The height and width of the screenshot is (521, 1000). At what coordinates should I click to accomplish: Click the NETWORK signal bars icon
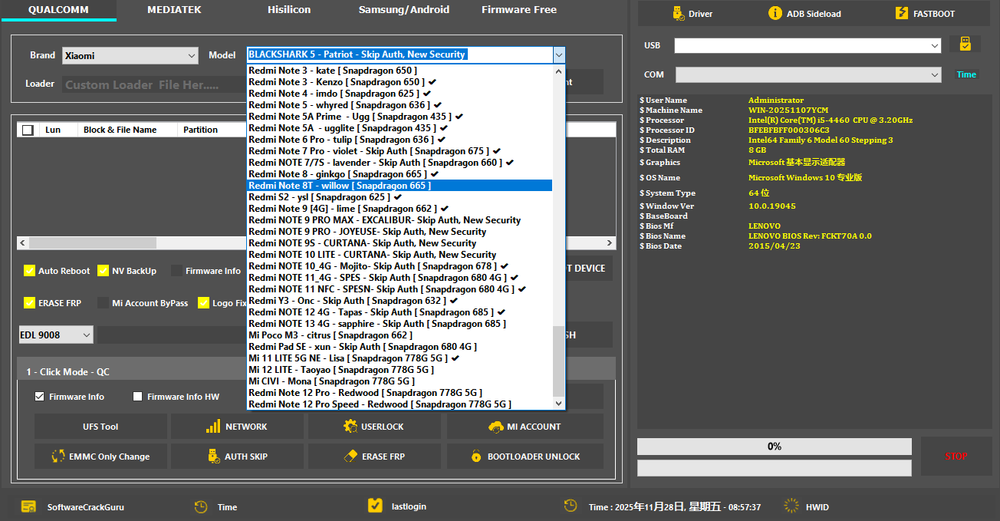pos(213,426)
